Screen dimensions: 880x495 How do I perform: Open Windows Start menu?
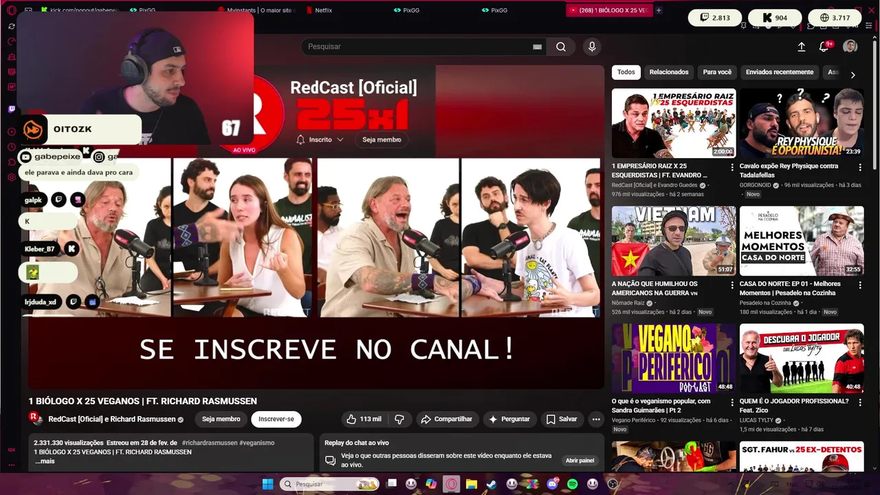click(267, 484)
